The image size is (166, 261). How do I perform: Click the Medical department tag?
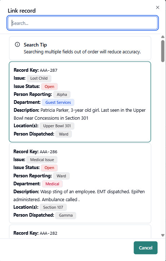click(x=52, y=184)
